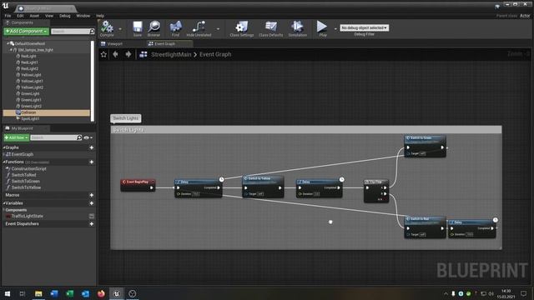Open Compile options dropdown arrow
Screen dimensions: 534x300
(120, 29)
